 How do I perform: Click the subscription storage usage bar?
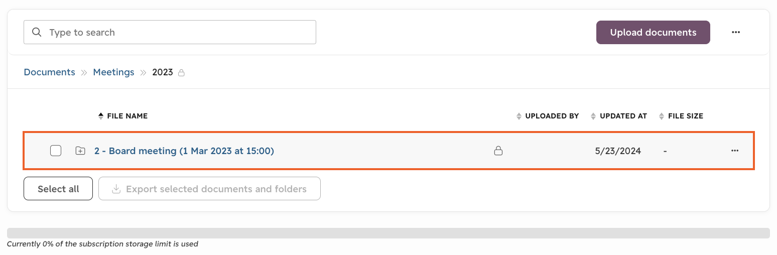point(388,233)
